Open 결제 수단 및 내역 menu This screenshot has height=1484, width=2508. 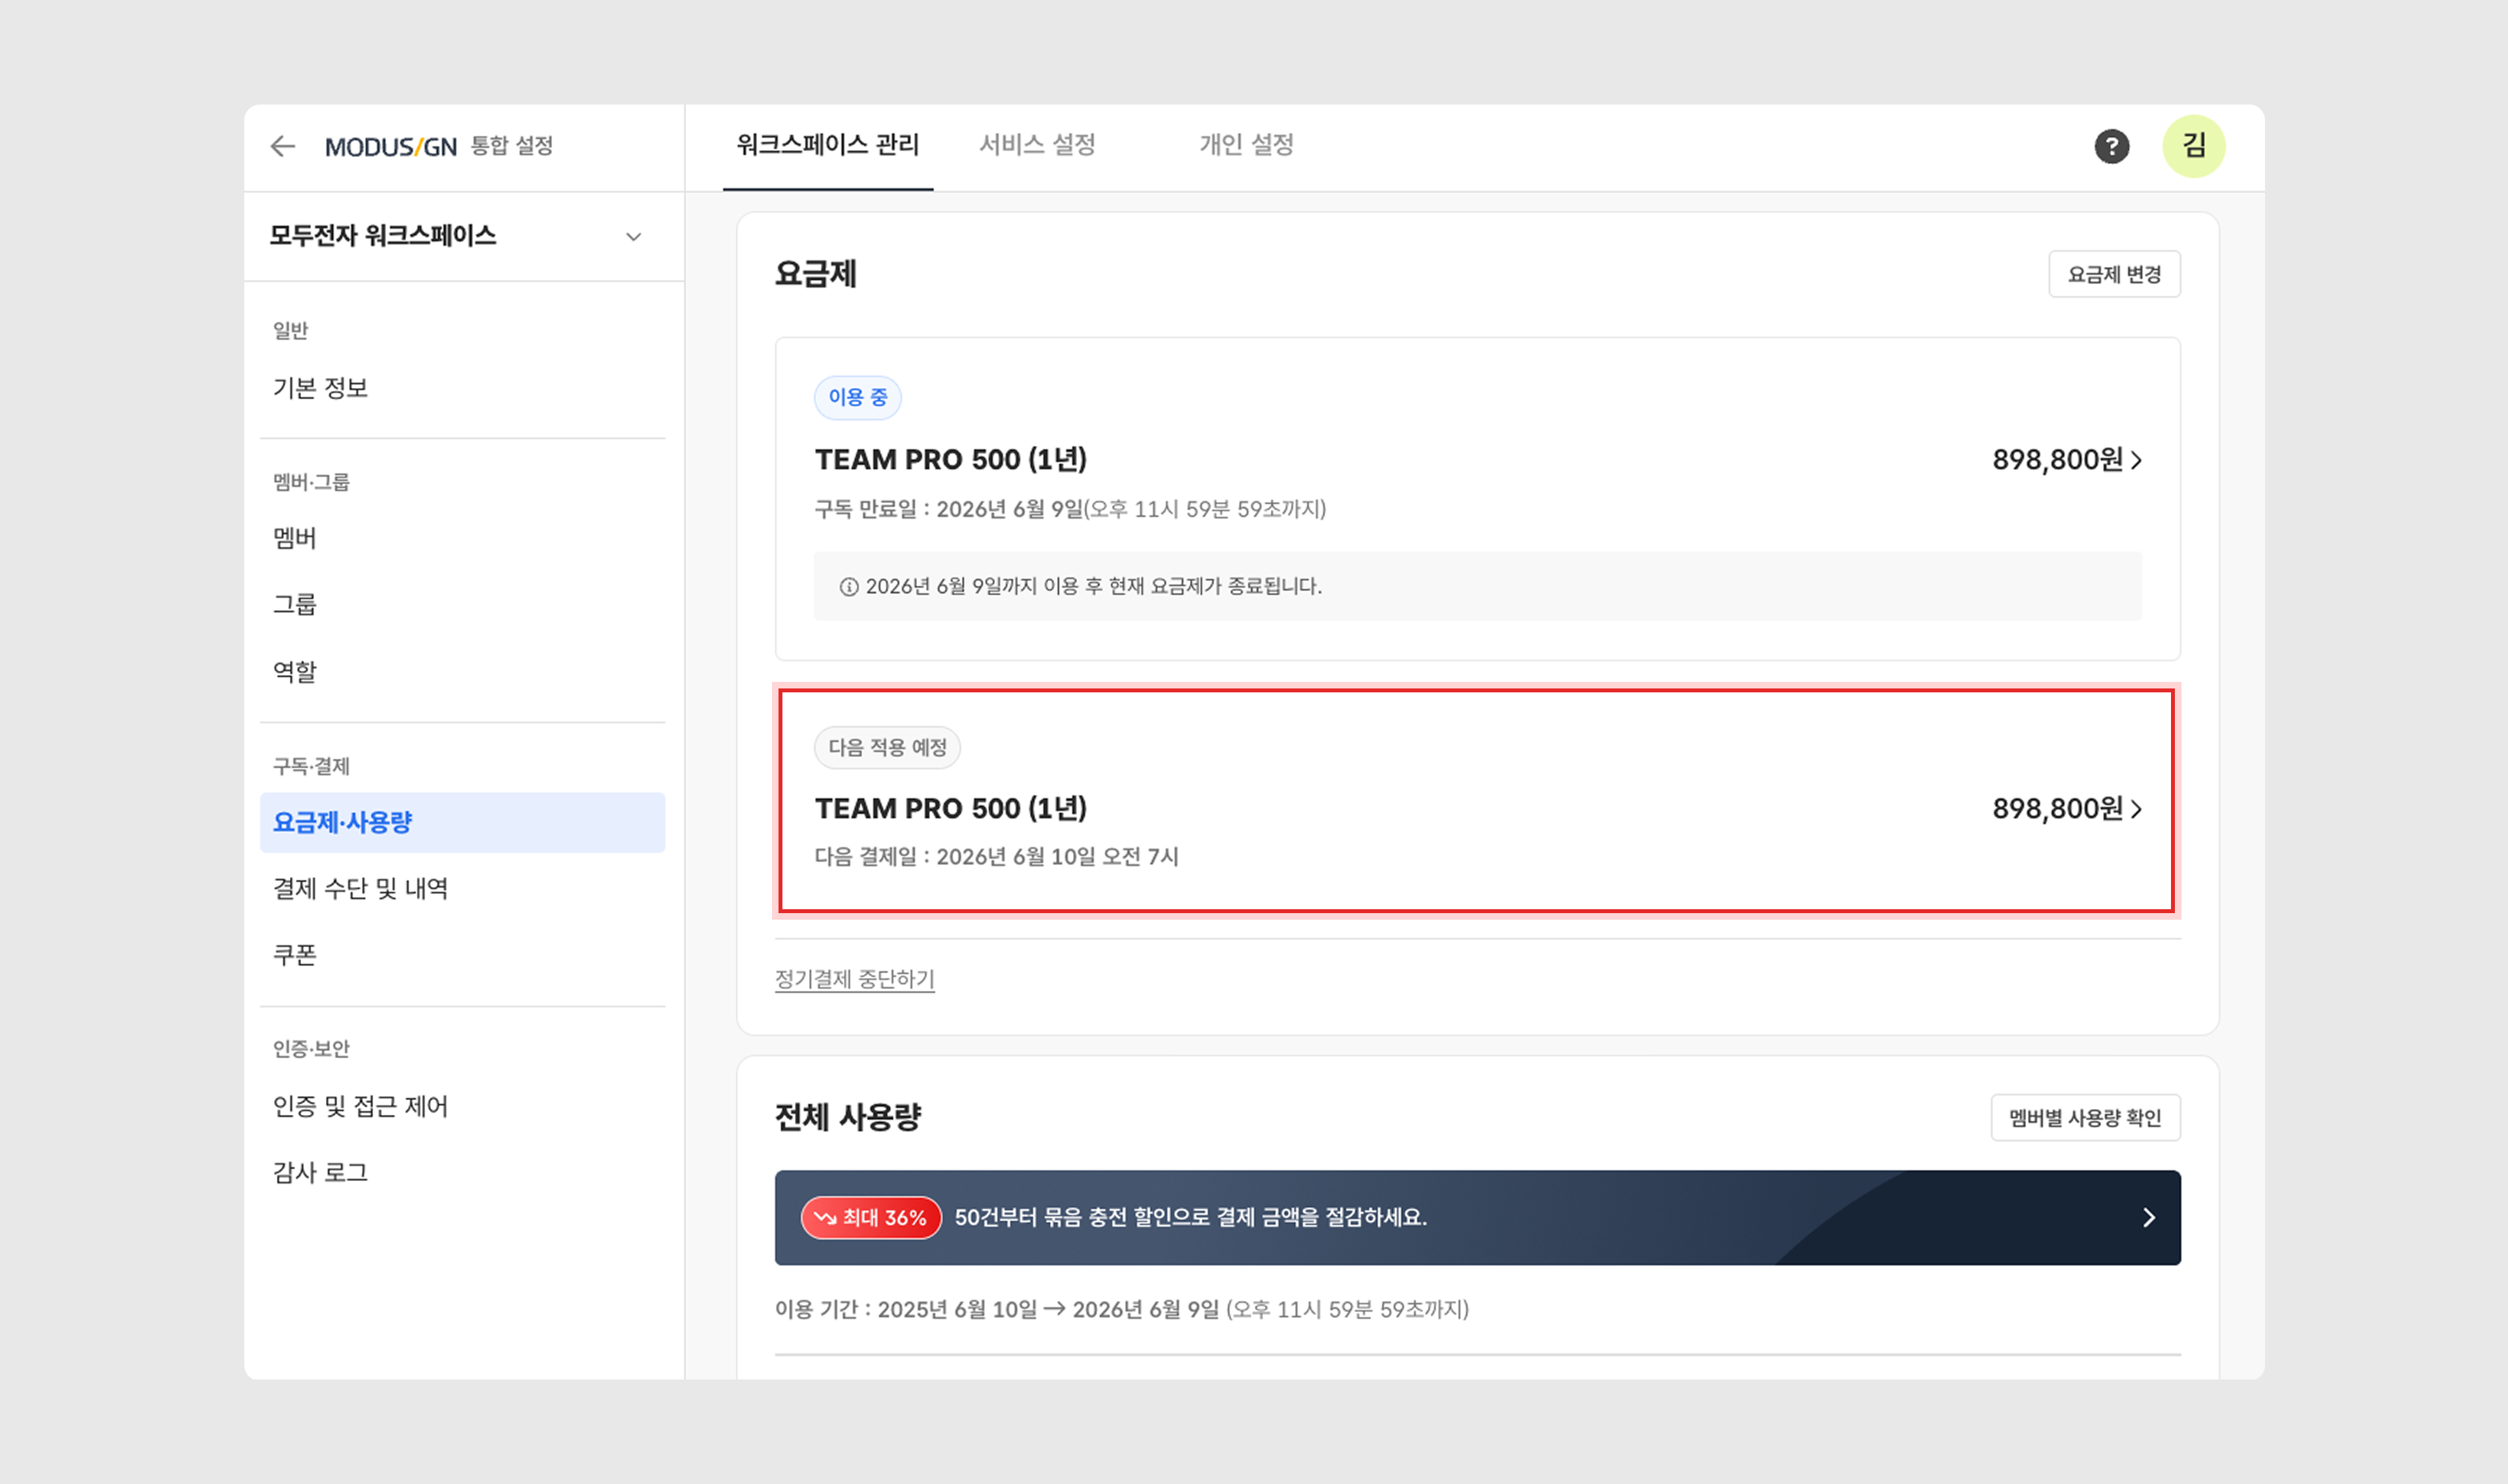point(361,889)
